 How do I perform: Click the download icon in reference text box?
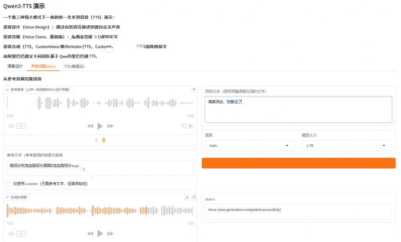tap(84, 169)
